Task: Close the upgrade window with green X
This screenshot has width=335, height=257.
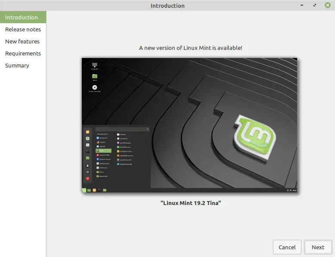Action: click(x=328, y=5)
